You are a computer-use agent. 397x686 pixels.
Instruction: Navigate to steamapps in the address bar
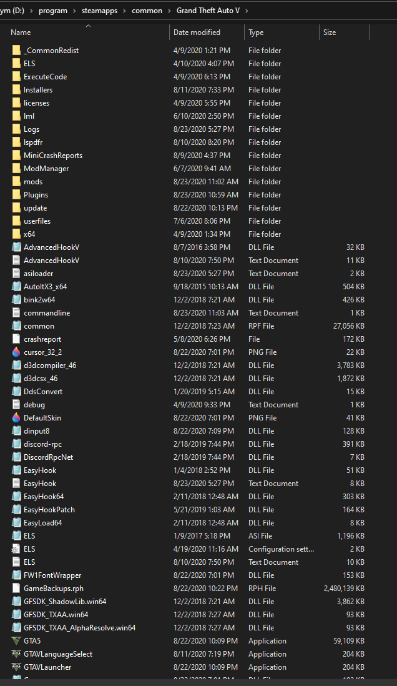(x=99, y=11)
